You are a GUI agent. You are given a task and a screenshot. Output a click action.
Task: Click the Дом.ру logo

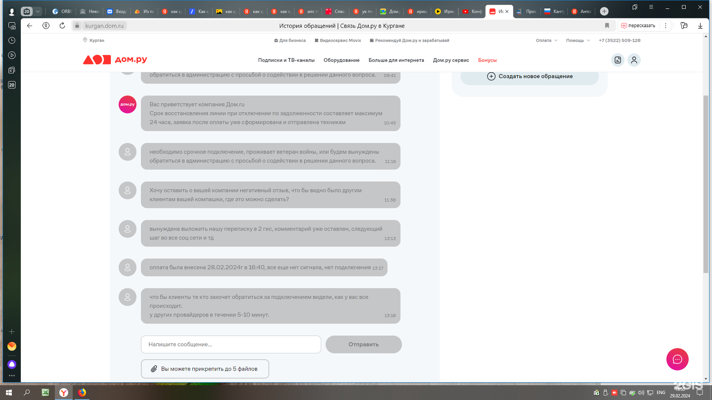115,60
